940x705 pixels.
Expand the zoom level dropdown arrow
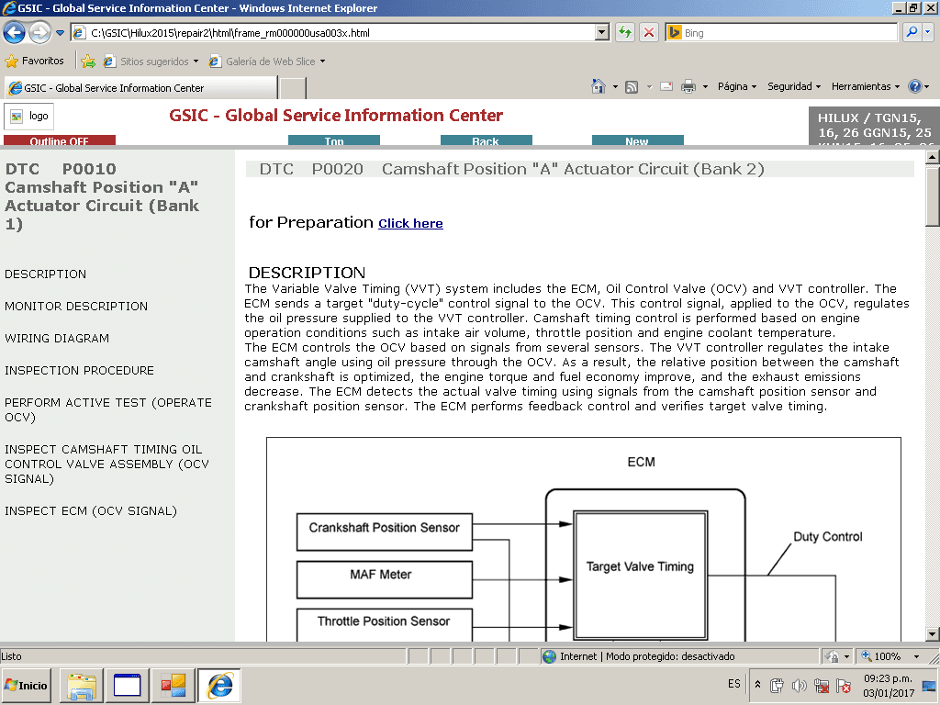coord(916,656)
